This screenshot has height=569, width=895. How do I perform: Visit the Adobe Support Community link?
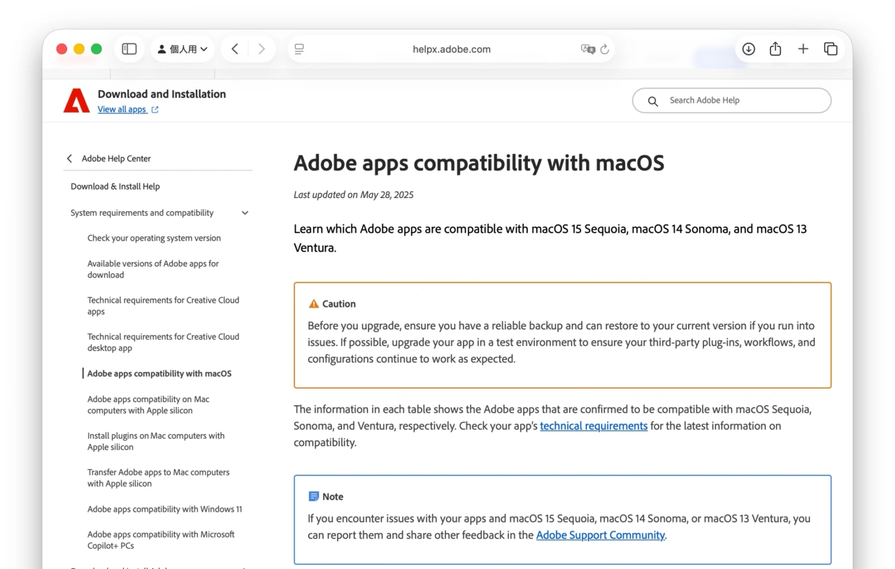tap(600, 535)
